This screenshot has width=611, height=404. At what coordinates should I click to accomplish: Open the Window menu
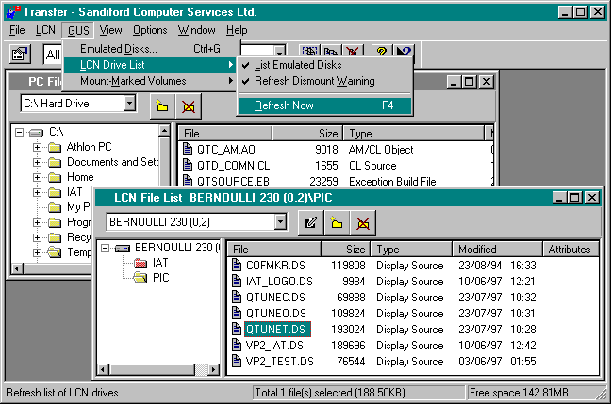197,30
